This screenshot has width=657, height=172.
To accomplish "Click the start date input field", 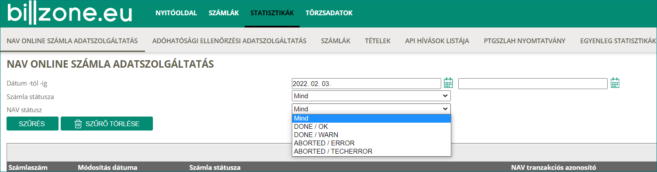I will point(367,83).
